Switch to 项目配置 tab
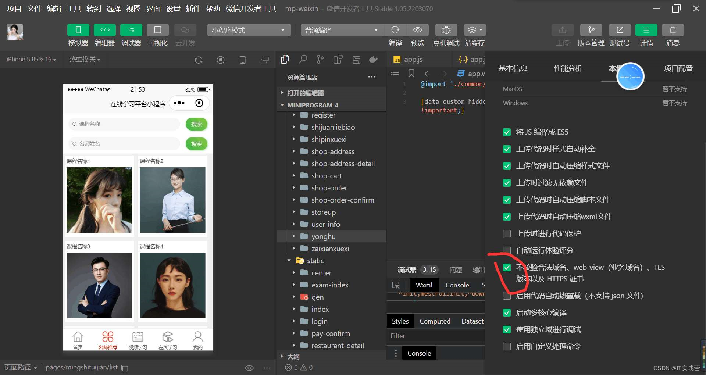 (678, 68)
